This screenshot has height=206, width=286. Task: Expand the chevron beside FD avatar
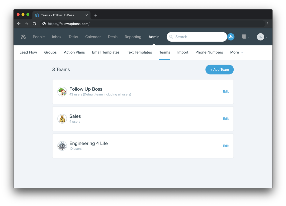[267, 37]
